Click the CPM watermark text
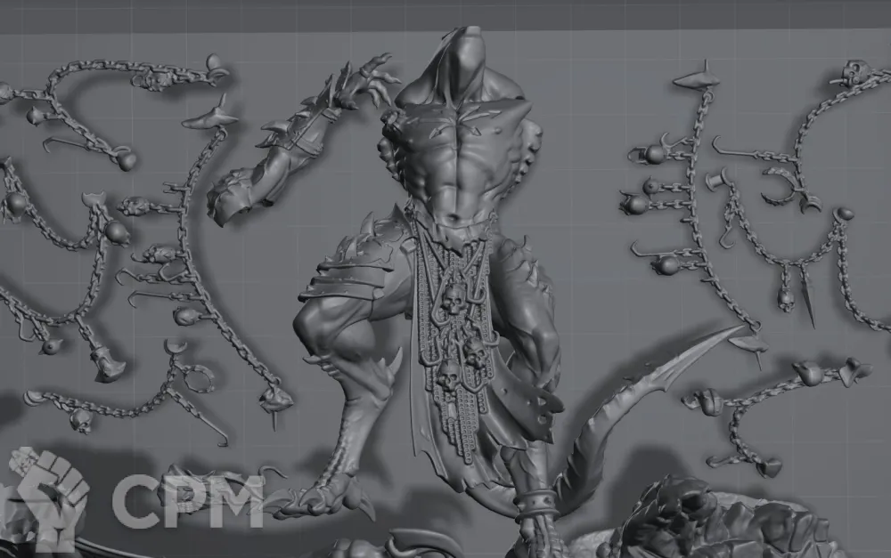Image resolution: width=891 pixels, height=558 pixels. 187,501
